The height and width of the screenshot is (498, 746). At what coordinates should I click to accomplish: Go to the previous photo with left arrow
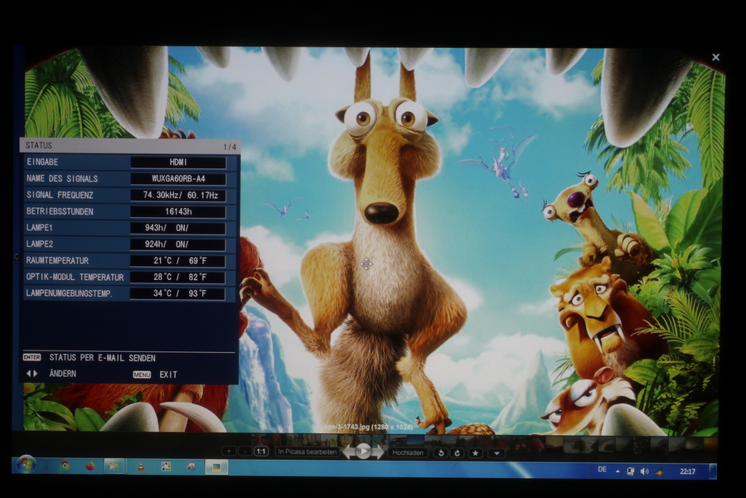349,452
